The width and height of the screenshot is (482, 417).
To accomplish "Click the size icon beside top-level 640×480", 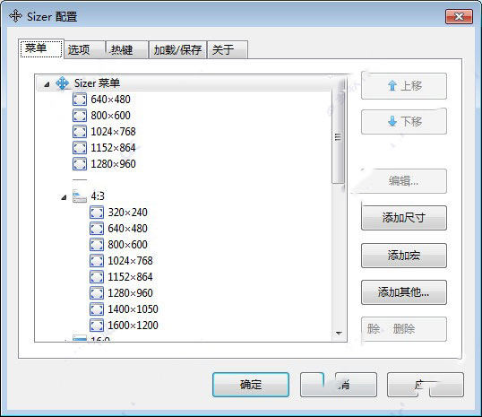I will (x=80, y=100).
